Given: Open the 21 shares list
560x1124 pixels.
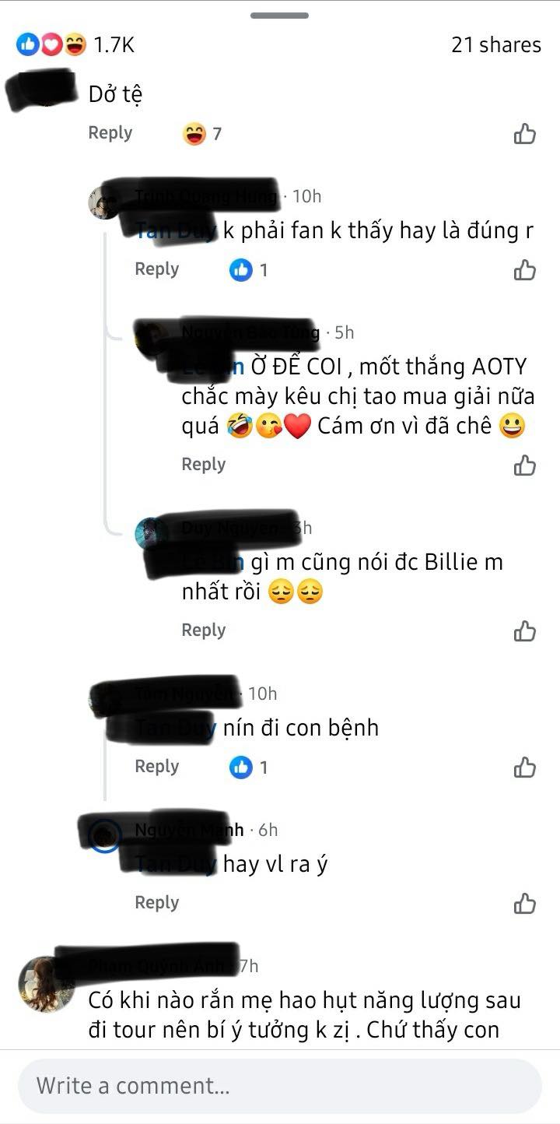Looking at the screenshot, I should [496, 45].
